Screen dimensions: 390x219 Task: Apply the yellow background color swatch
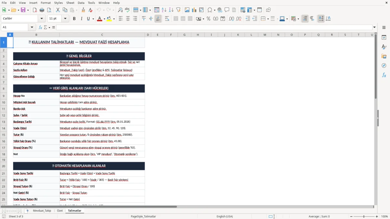click(110, 19)
